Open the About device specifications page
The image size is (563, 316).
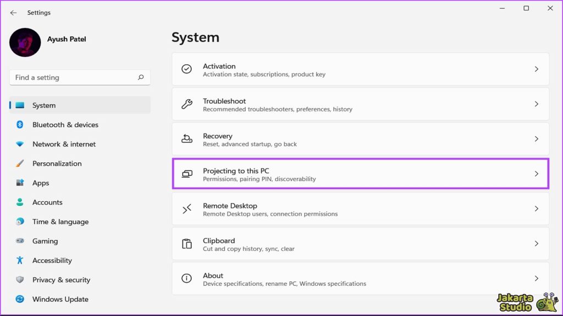click(x=360, y=279)
